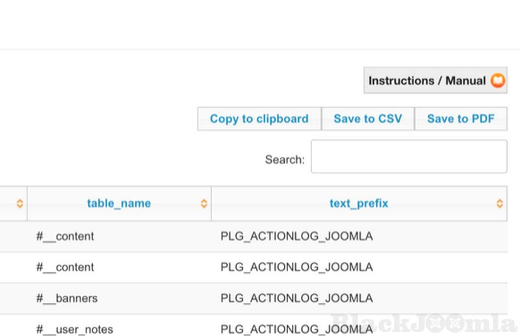Click the sort arrows in the table_name header
This screenshot has height=336, width=520.
(204, 204)
